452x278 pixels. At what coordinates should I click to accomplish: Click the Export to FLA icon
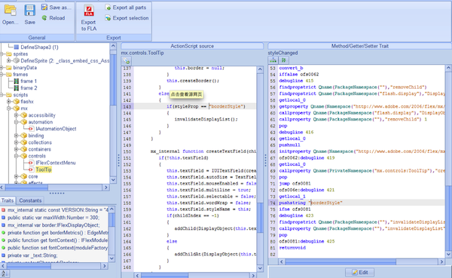tap(89, 11)
